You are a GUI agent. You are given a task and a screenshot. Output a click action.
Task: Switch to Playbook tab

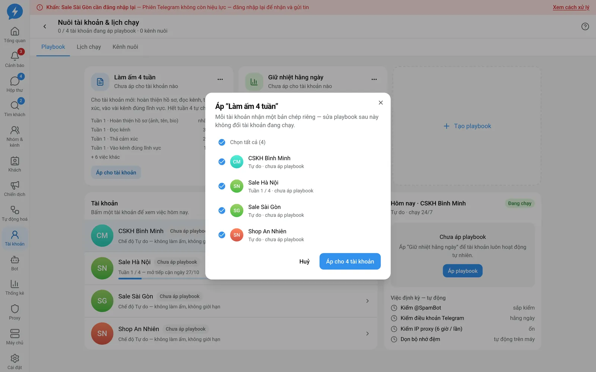point(53,47)
